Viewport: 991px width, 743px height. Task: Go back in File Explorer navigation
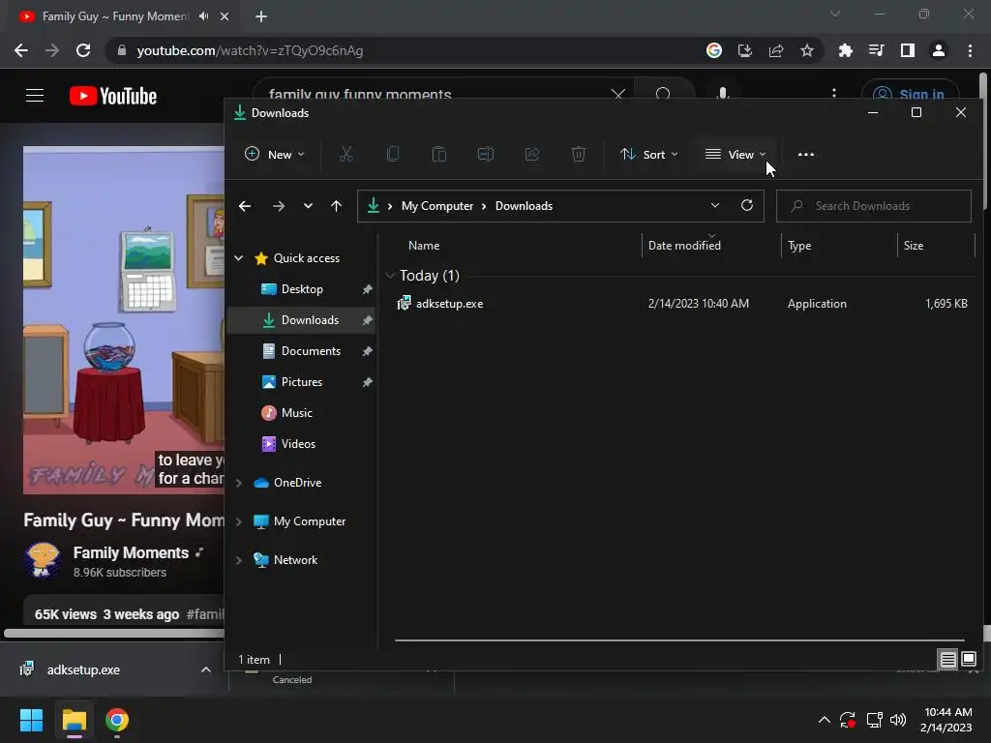(x=245, y=206)
